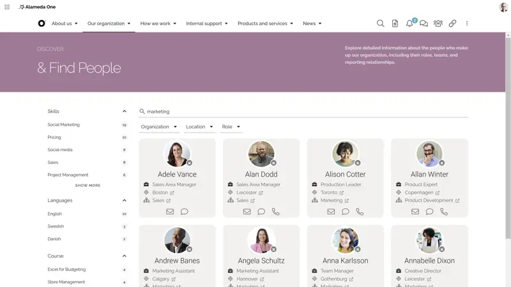
Task: Open the chat conversations icon in top bar
Action: coord(423,24)
